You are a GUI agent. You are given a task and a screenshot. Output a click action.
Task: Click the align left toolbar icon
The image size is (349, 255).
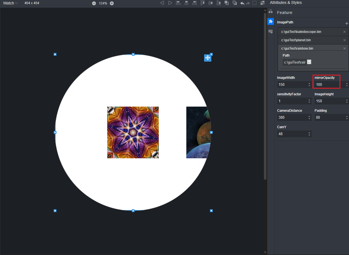[x=178, y=3]
